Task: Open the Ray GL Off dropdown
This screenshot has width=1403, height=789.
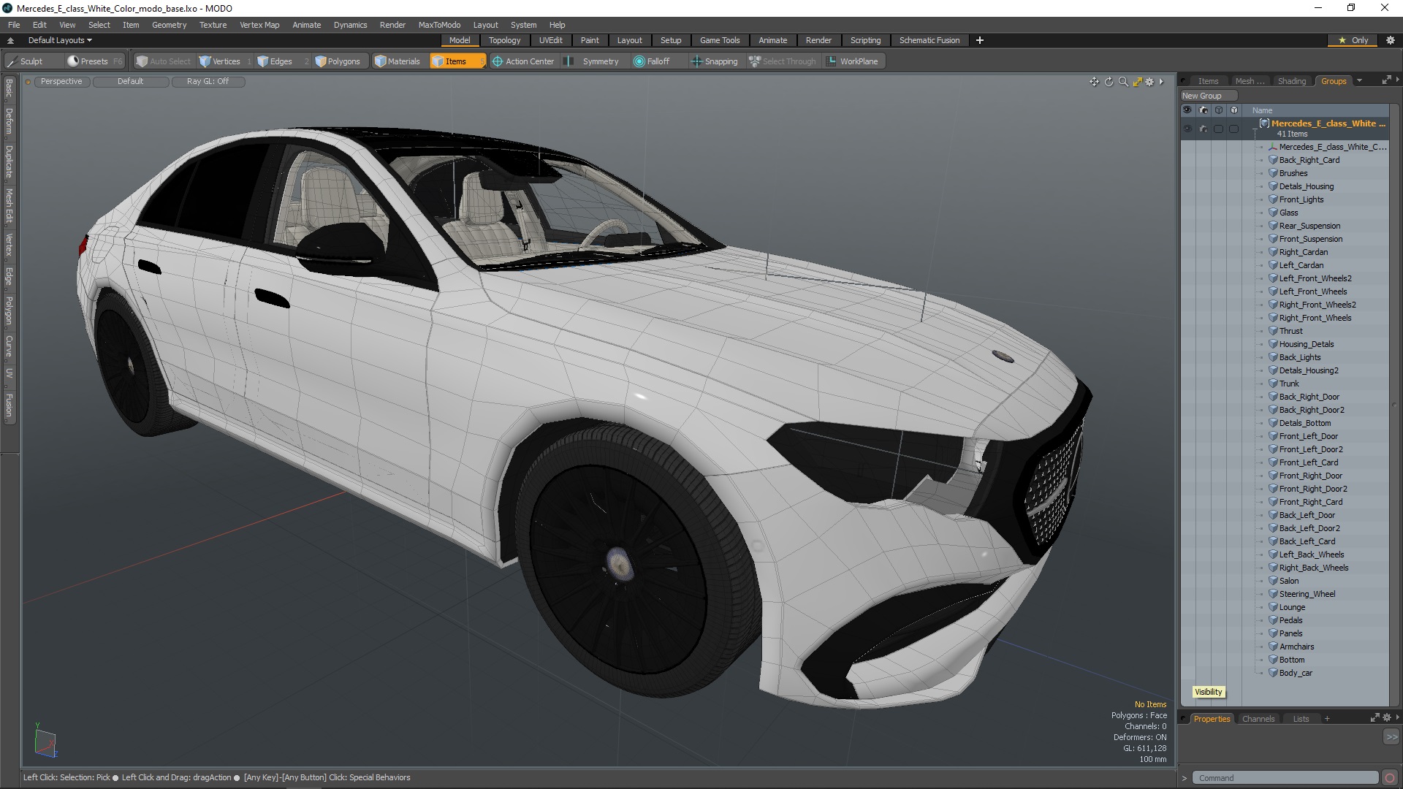Action: pyautogui.click(x=208, y=81)
